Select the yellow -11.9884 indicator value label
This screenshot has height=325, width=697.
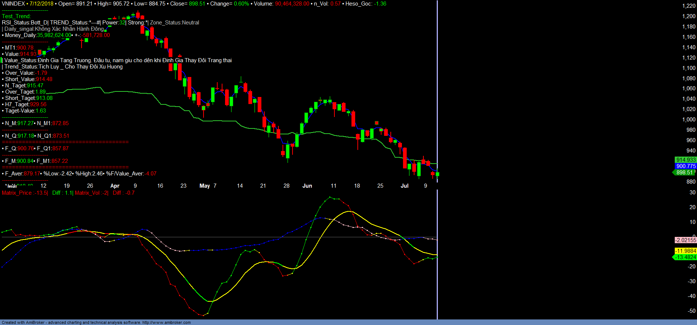(x=686, y=251)
